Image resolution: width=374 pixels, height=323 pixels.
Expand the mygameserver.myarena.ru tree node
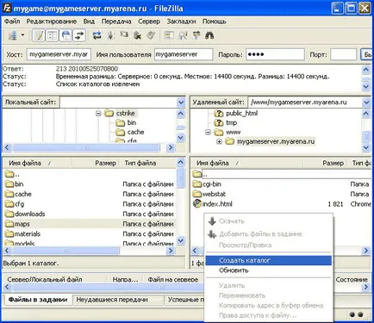tap(219, 141)
